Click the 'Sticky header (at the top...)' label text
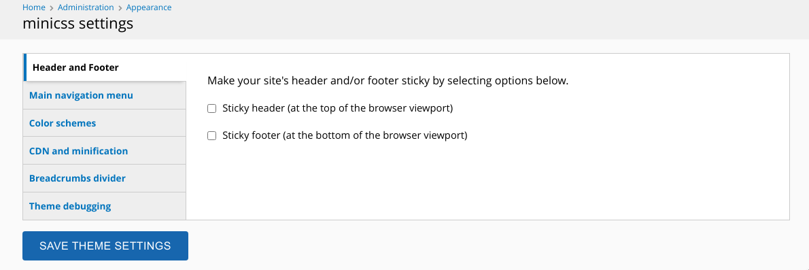 click(x=337, y=108)
